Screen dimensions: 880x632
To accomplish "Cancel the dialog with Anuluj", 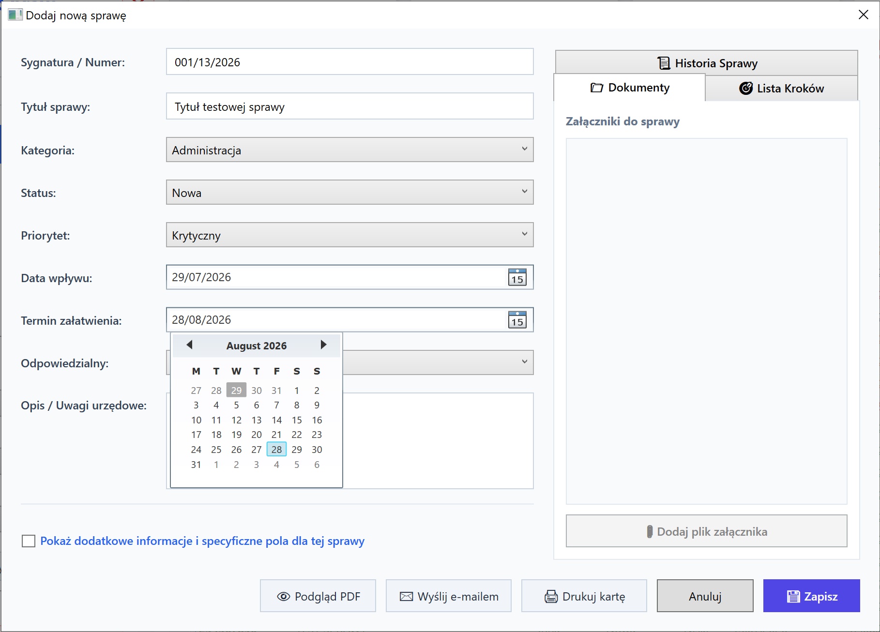I will point(705,596).
